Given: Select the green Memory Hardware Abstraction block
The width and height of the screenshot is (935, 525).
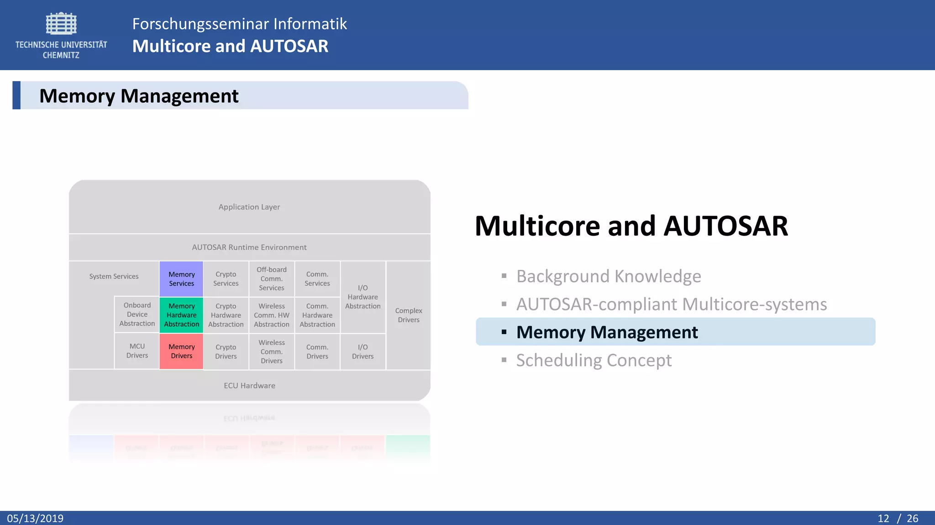Looking at the screenshot, I should click(181, 315).
